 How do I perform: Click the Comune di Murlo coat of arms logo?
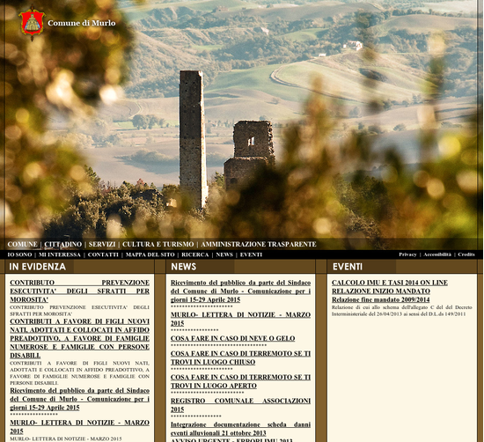tap(32, 23)
